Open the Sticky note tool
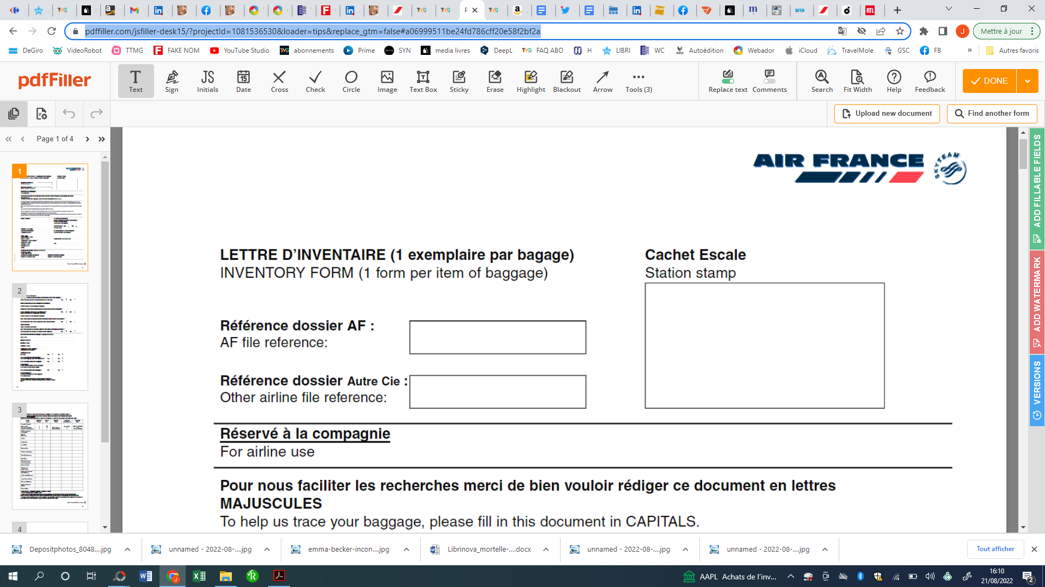 point(459,81)
